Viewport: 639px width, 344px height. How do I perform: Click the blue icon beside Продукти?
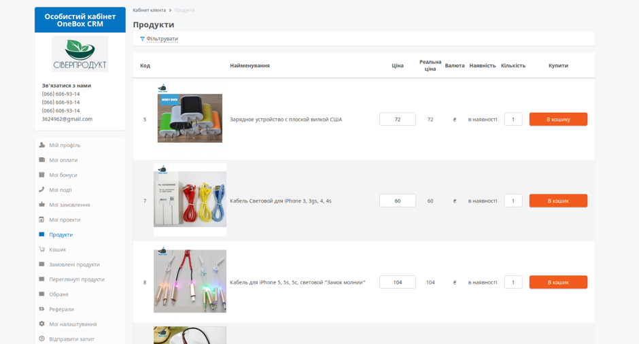tap(41, 235)
